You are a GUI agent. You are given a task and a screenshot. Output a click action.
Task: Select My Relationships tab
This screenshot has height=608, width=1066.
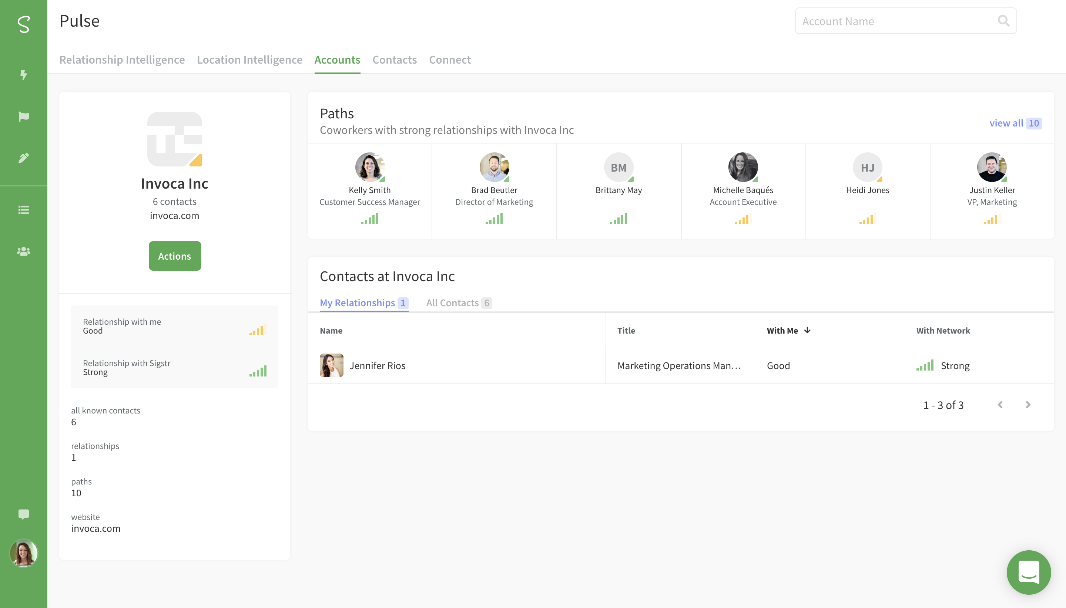[363, 303]
